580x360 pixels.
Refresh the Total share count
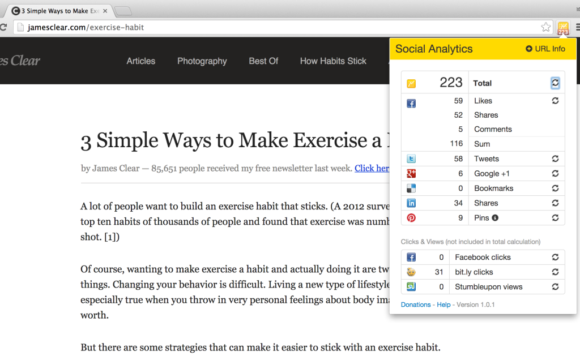pyautogui.click(x=555, y=82)
